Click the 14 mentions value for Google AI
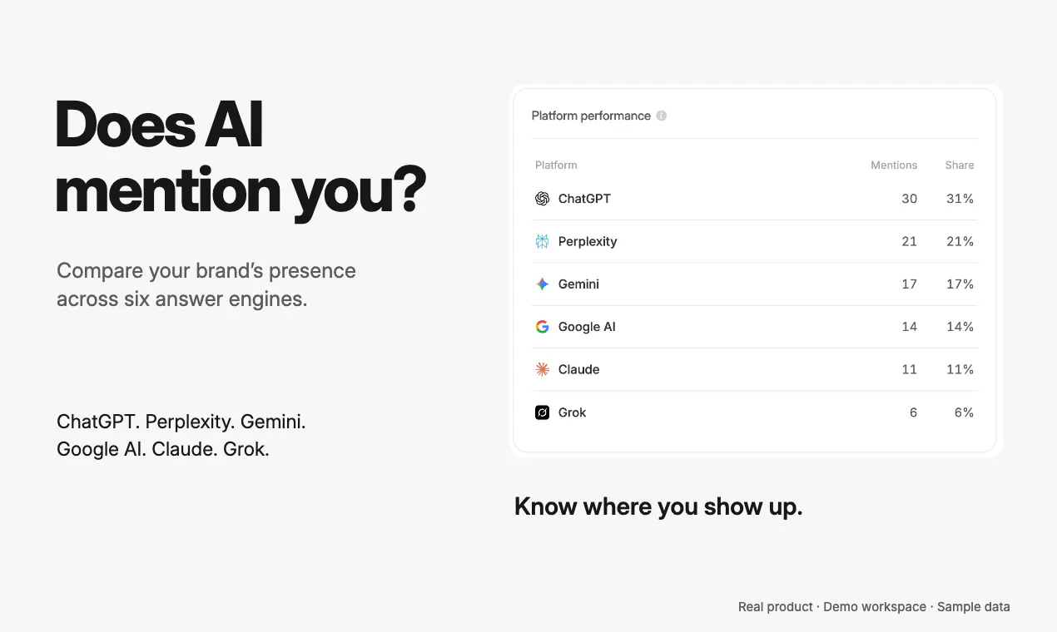Screen dimensions: 1057x632 coord(909,327)
